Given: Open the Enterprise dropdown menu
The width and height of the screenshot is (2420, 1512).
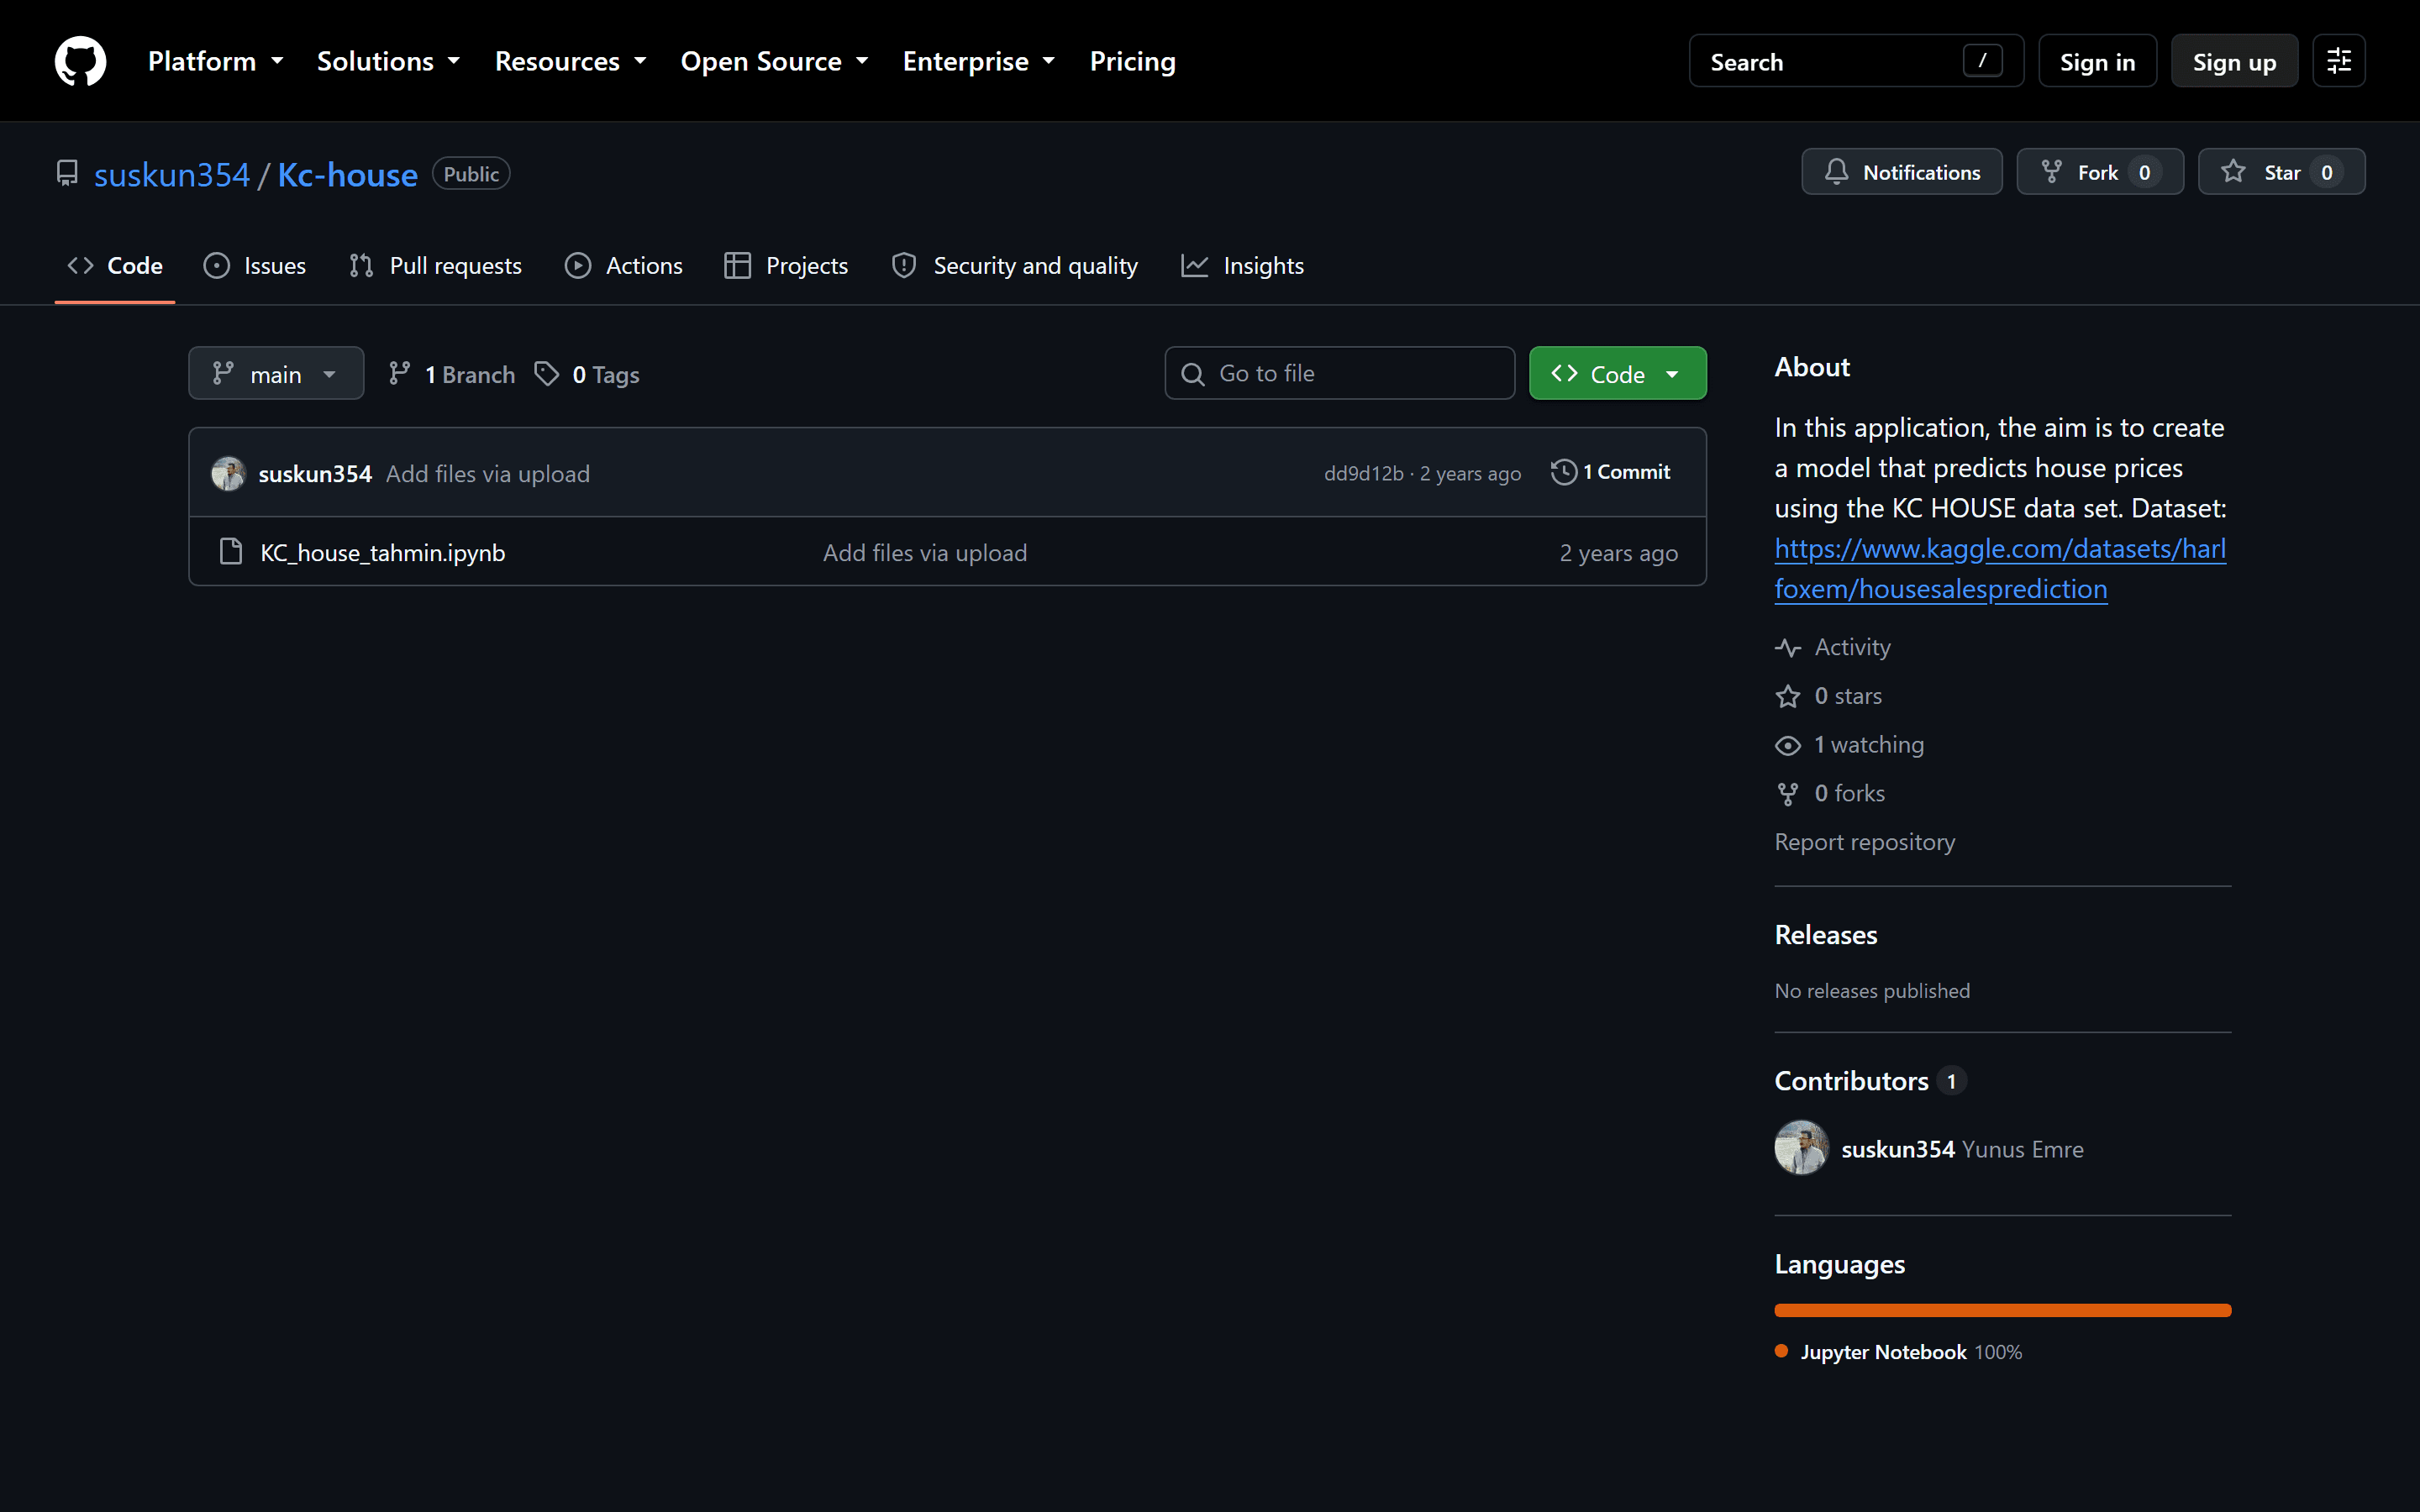Looking at the screenshot, I should (979, 61).
